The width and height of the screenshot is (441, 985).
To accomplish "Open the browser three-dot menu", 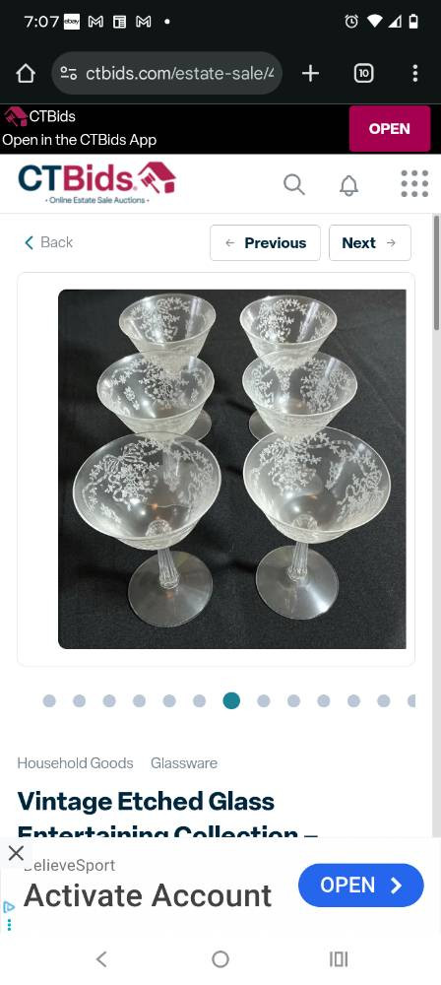I will [x=414, y=74].
